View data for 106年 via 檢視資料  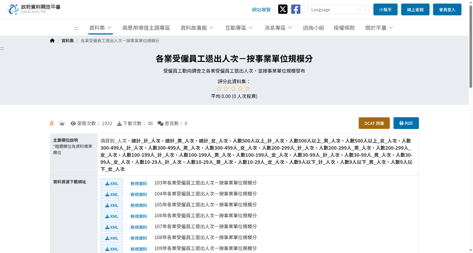point(139,216)
